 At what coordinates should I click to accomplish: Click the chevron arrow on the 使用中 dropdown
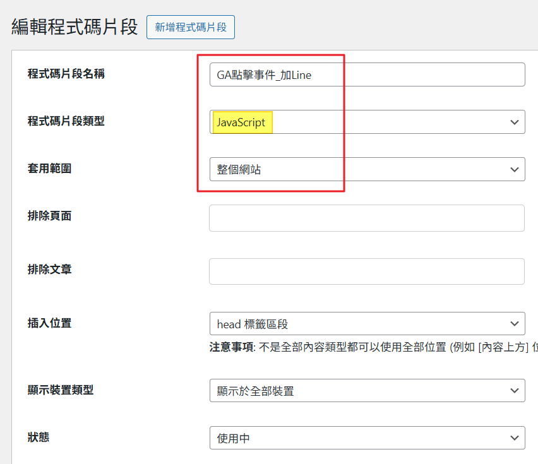pos(514,438)
